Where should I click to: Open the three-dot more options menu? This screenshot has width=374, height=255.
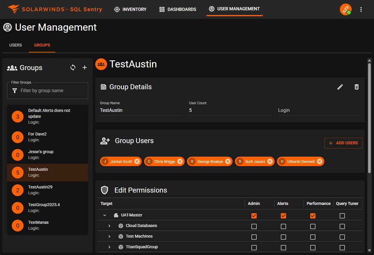[x=361, y=9]
